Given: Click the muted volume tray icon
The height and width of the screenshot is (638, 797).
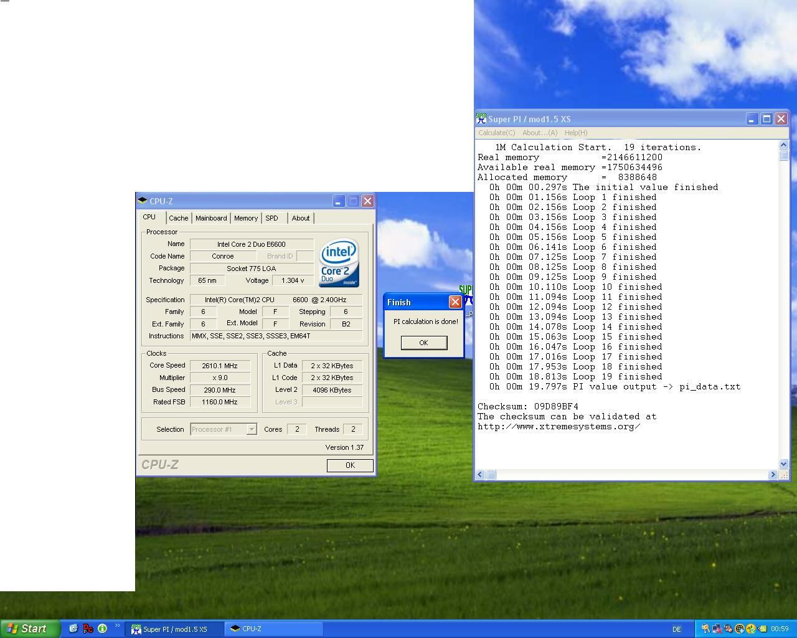Looking at the screenshot, I should coord(728,629).
